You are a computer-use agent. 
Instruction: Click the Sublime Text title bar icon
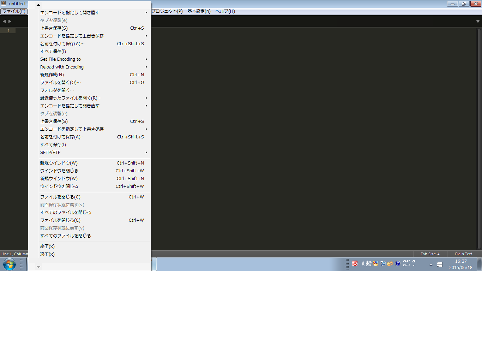(4, 4)
